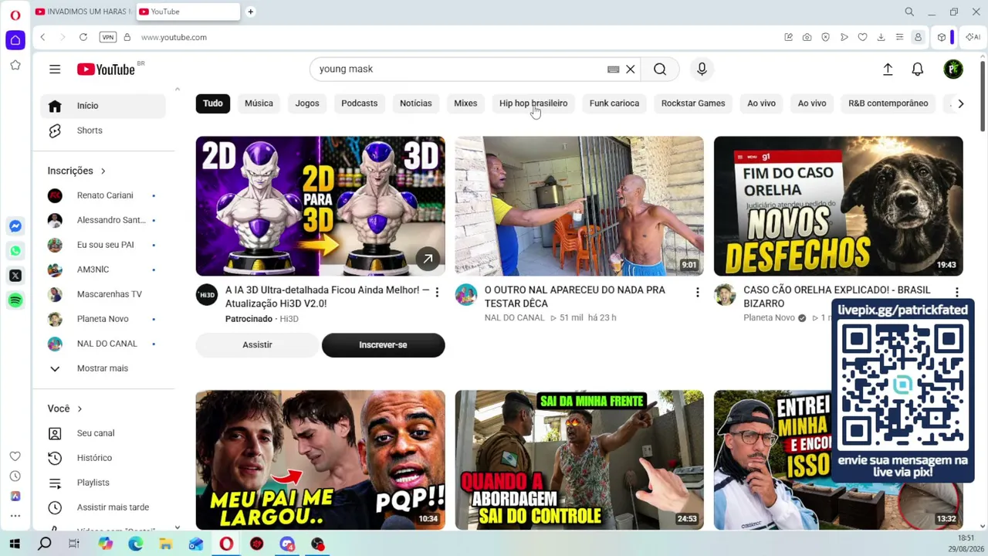The height and width of the screenshot is (556, 988).
Task: Play the NOVOS DESFECHOS thumbnail video
Action: pyautogui.click(x=838, y=206)
